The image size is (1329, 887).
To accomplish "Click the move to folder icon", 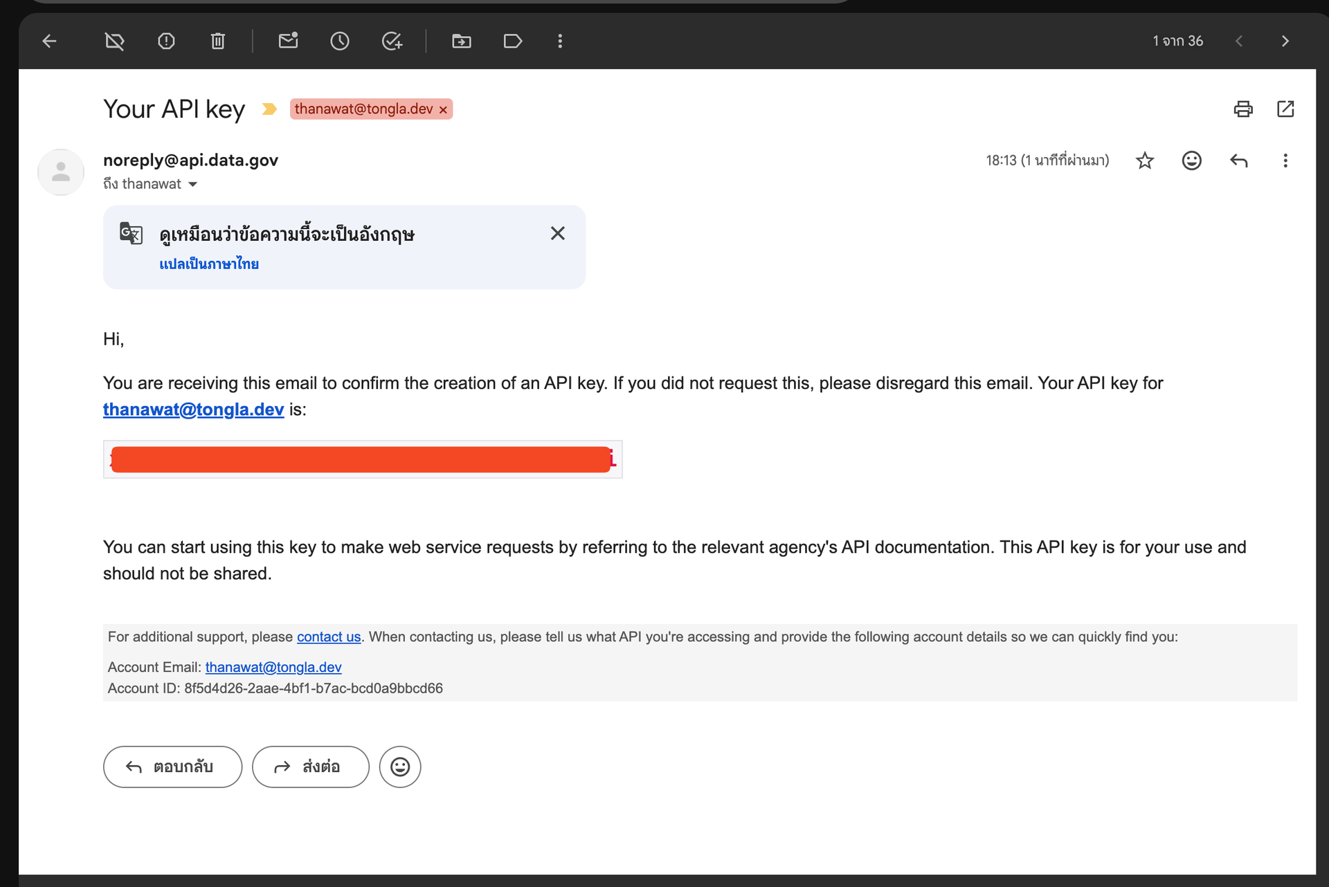I will tap(461, 42).
